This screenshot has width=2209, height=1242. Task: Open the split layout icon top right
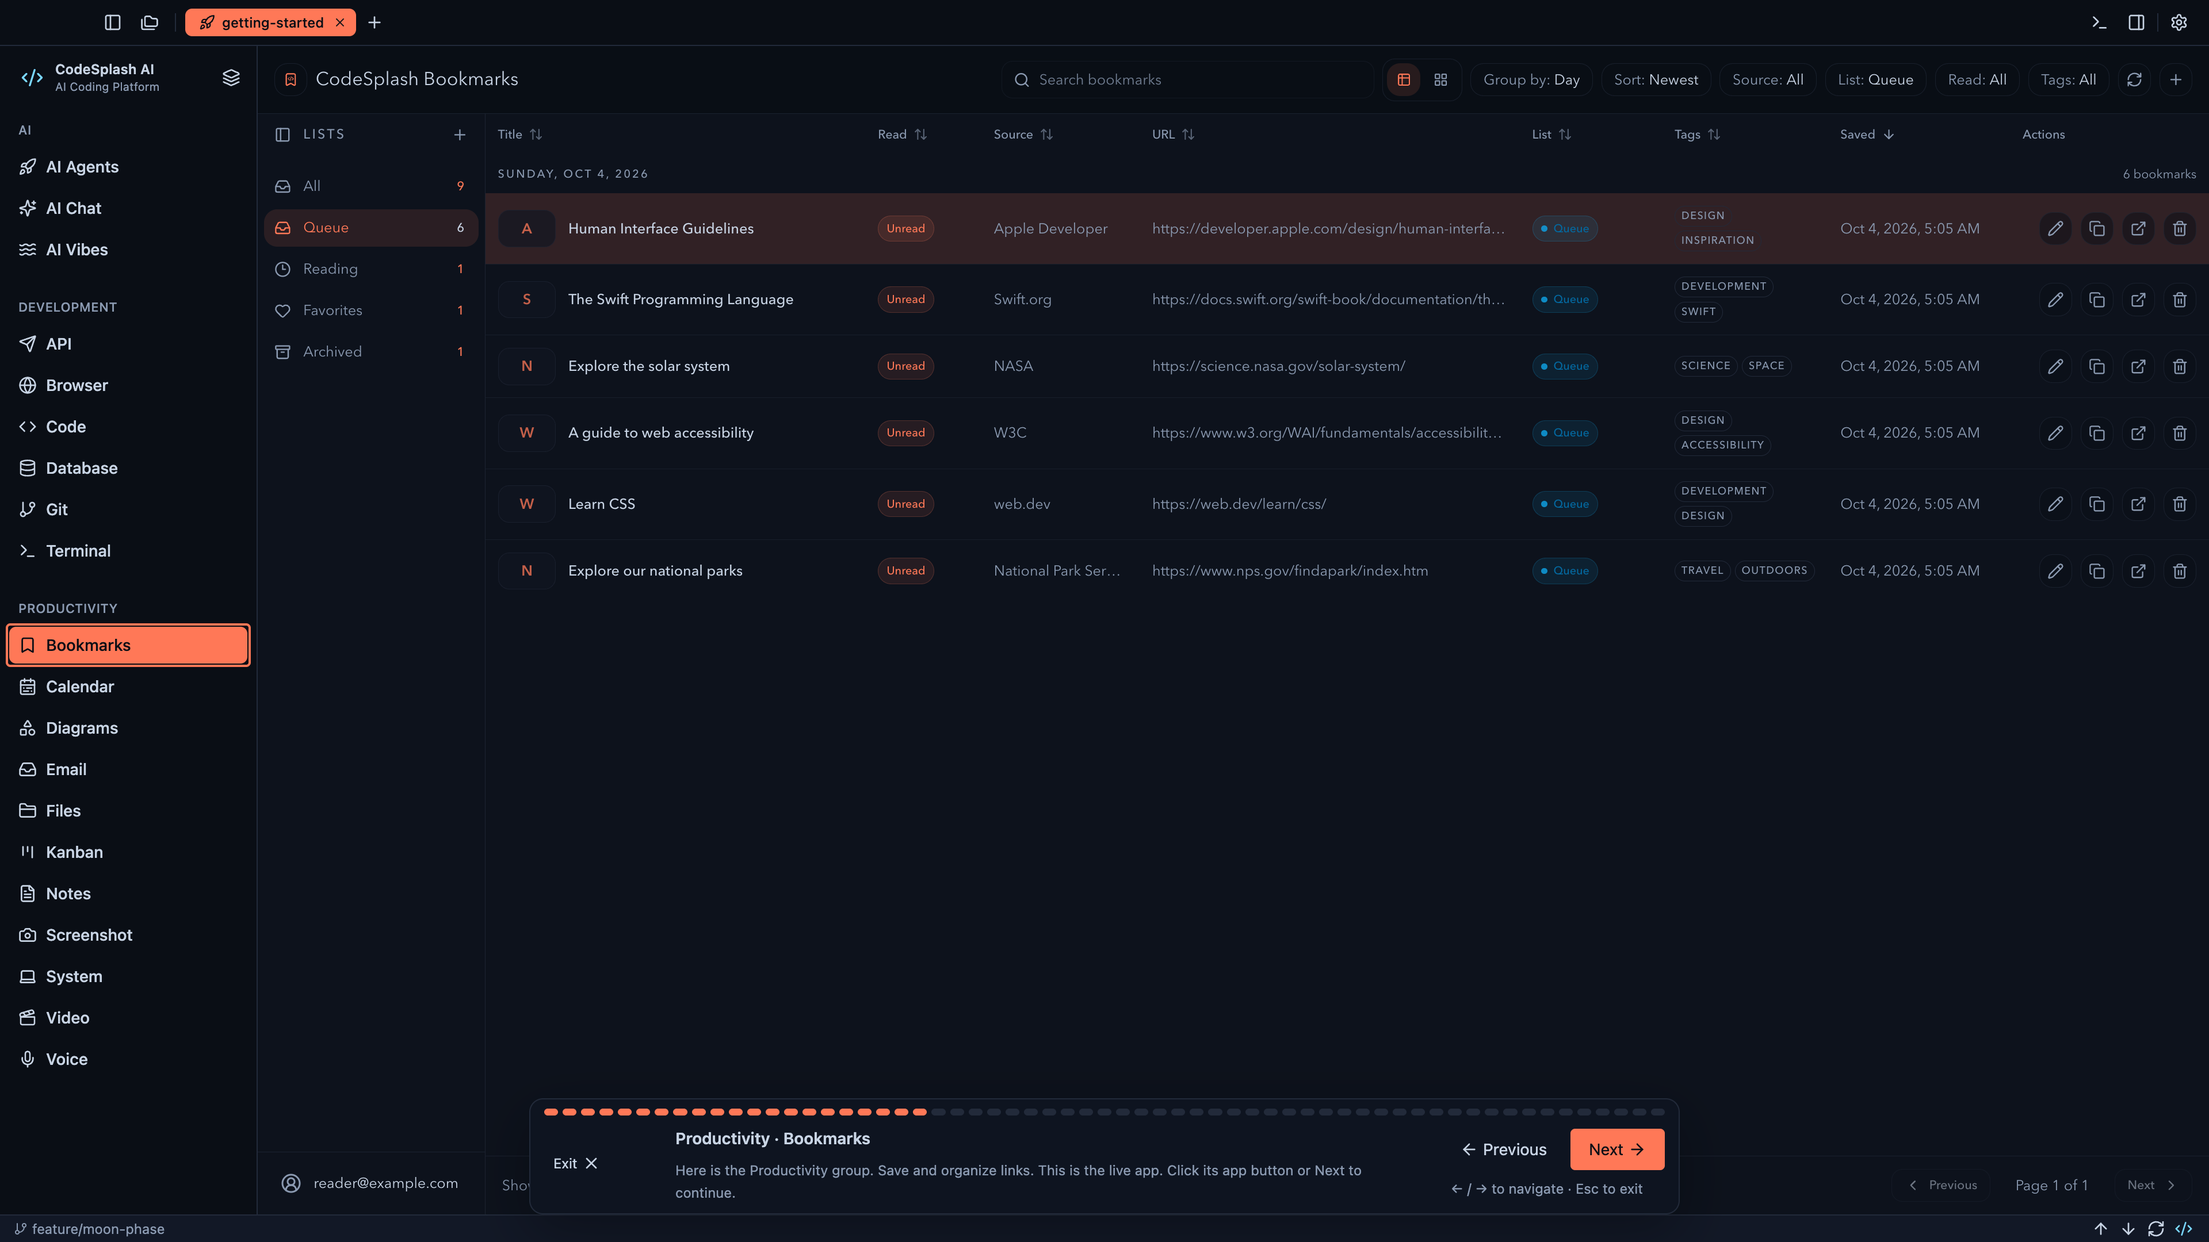pos(2136,22)
